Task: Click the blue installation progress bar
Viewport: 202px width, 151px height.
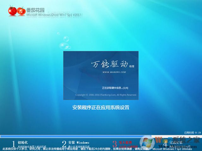Action: tap(76, 136)
